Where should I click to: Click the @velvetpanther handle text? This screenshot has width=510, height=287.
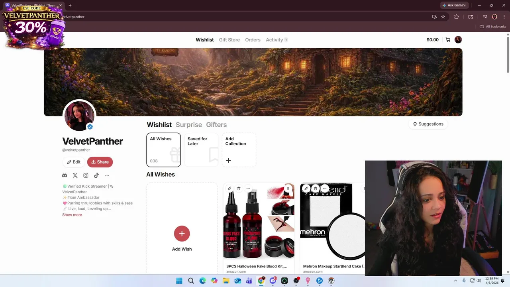click(76, 150)
